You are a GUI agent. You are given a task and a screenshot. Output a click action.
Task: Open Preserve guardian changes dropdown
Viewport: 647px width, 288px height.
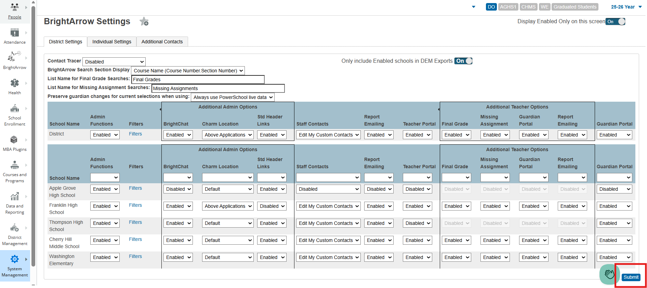pos(233,97)
